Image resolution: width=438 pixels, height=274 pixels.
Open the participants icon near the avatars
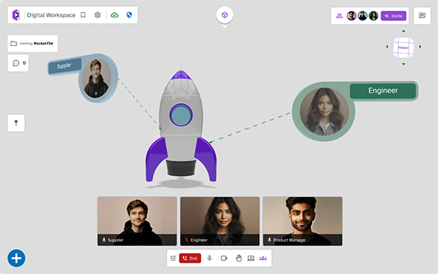point(339,16)
